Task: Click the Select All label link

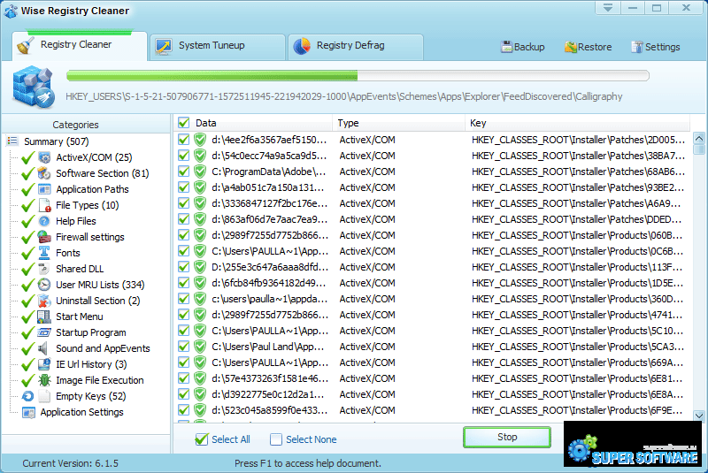Action: coord(231,439)
